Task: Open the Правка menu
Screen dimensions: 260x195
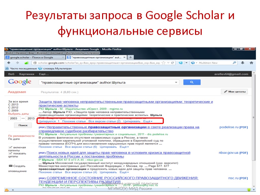Action: coord(21,53)
